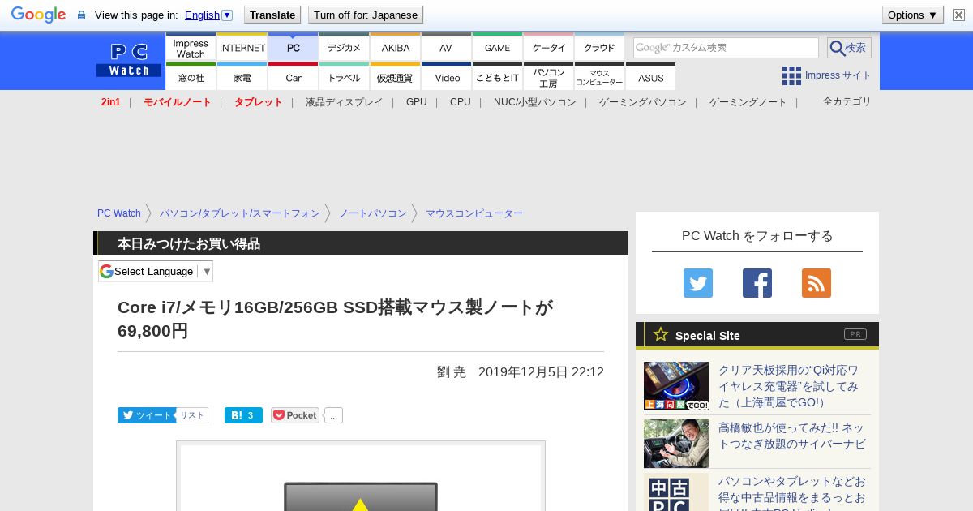973x511 pixels.
Task: Go to the CPU category
Action: (x=460, y=102)
